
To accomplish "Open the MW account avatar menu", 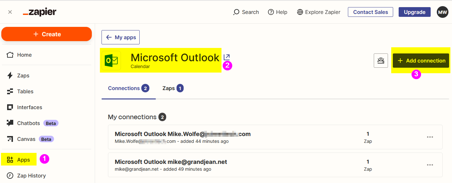I will click(443, 12).
